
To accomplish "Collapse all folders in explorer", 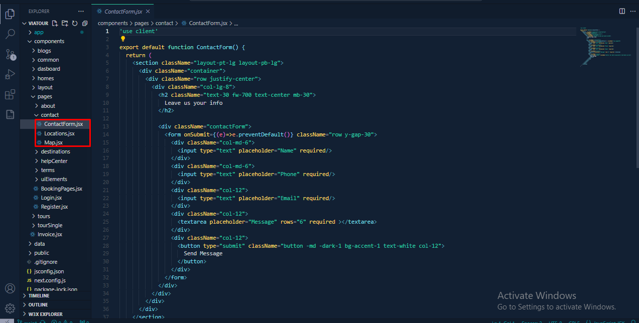I will point(85,23).
